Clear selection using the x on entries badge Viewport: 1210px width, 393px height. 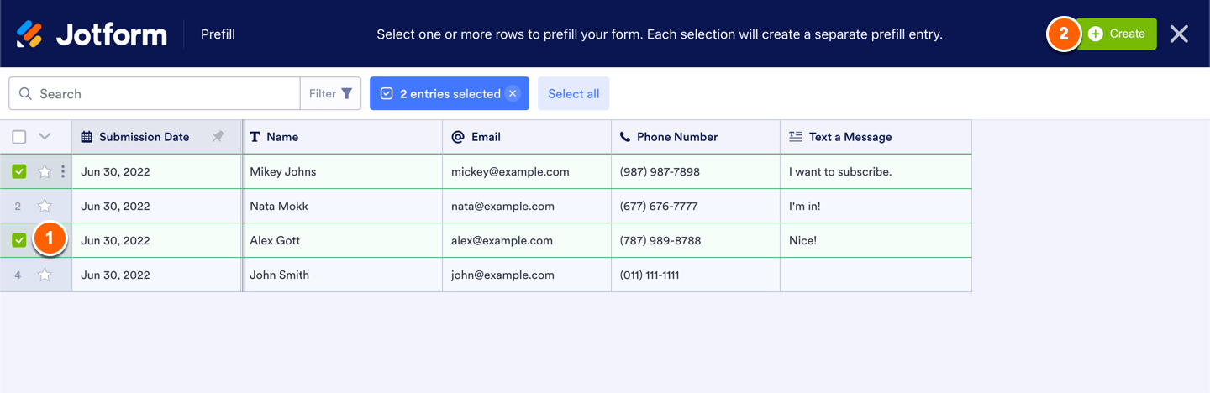click(x=513, y=94)
